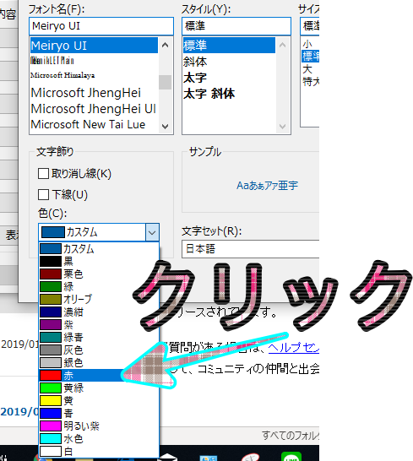Open the 文字セット(R) 日本語 combo box
The height and width of the screenshot is (461, 413).
(x=250, y=249)
